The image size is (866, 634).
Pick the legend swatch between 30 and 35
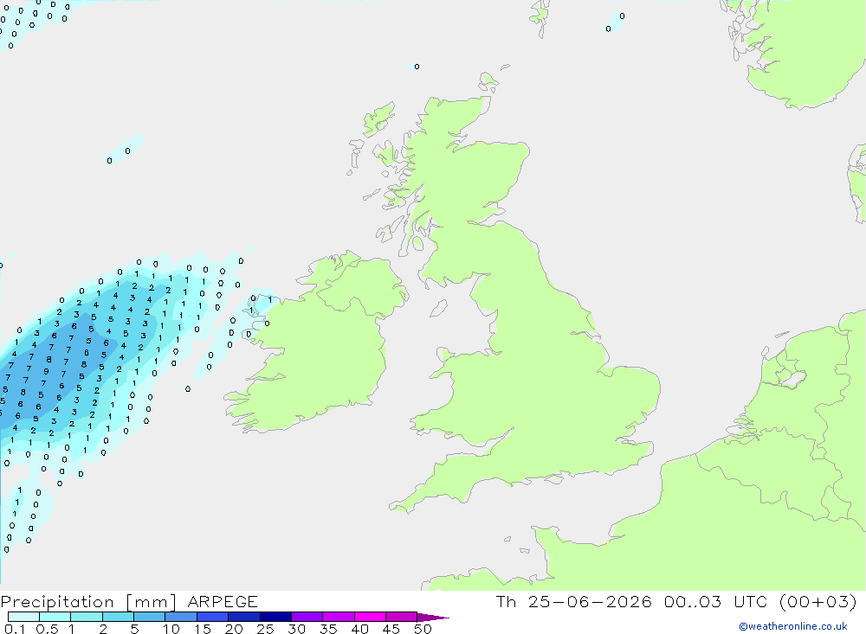307,617
